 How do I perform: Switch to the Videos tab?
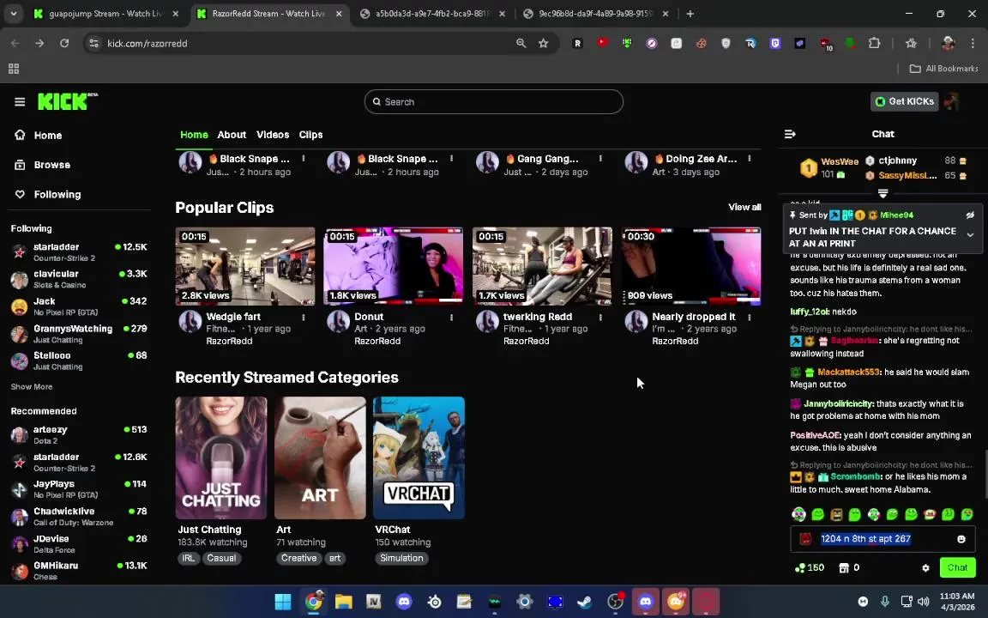point(272,134)
